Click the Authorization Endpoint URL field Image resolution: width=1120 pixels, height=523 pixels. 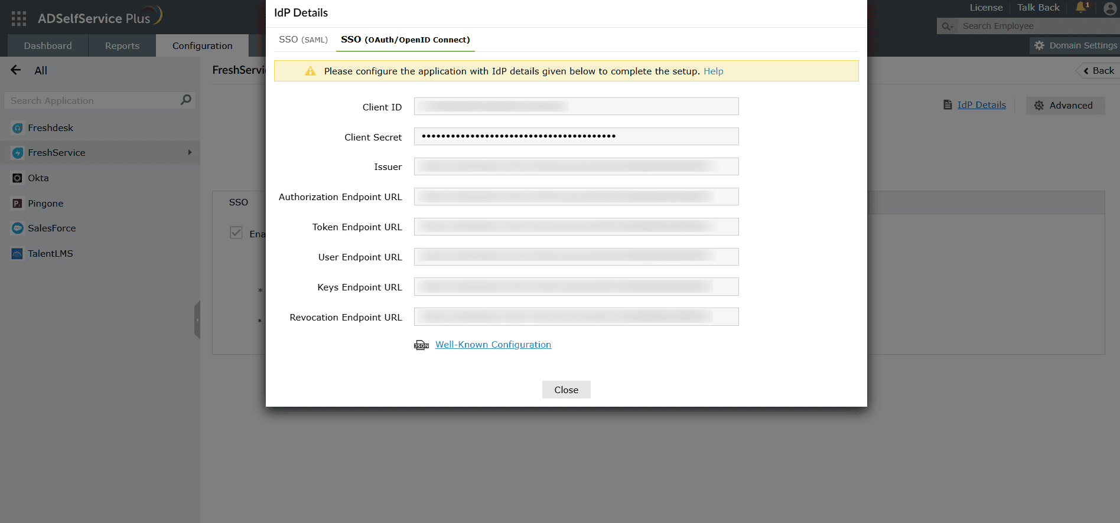point(577,197)
